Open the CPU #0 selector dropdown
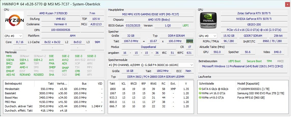The image size is (292, 120). (13, 36)
